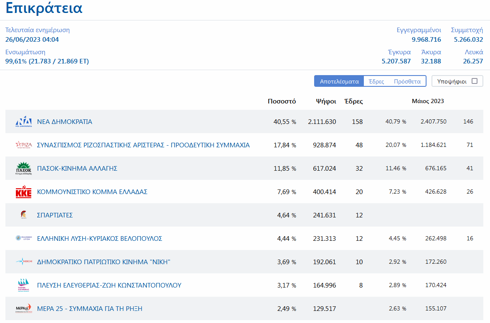Click the Επικράτεια page heading
490x323 pixels.
[44, 8]
